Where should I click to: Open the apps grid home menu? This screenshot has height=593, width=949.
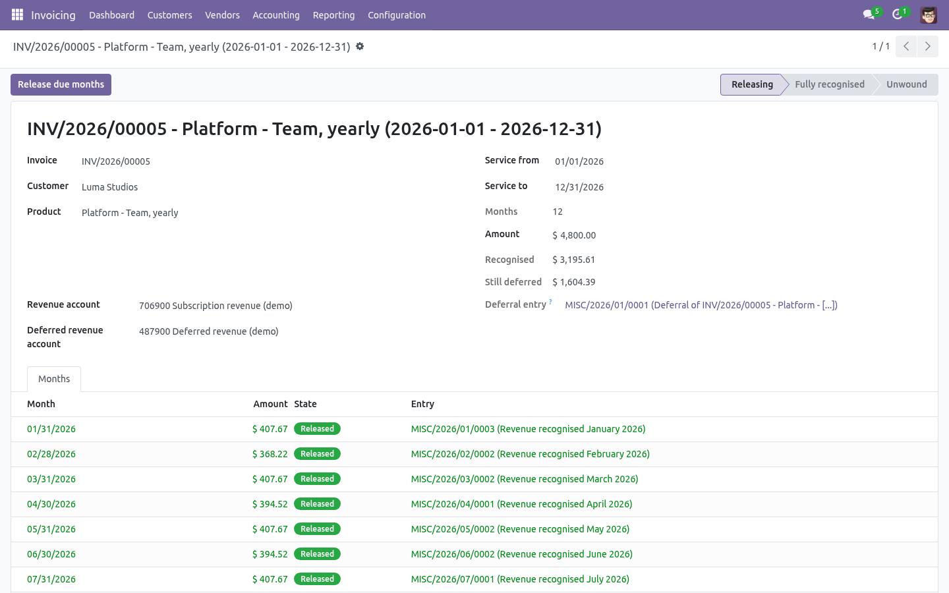(x=17, y=14)
